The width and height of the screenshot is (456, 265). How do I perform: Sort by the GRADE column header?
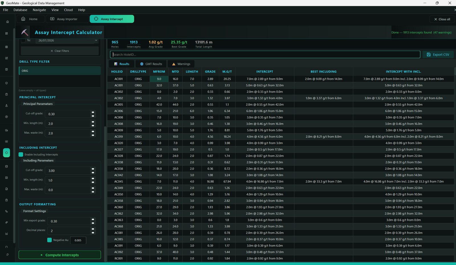tap(210, 72)
